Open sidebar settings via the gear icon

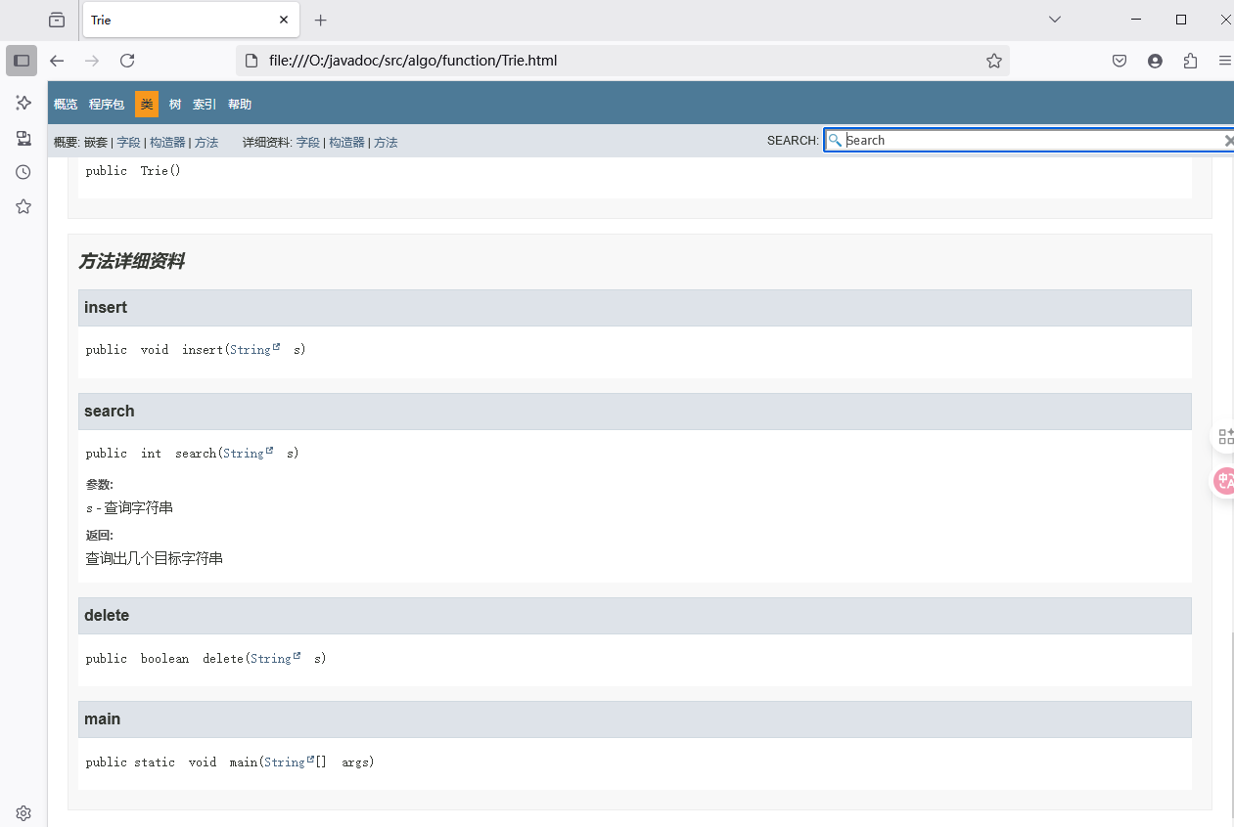[23, 812]
